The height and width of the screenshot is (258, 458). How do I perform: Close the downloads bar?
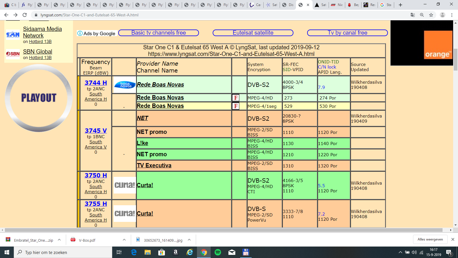[453, 239]
